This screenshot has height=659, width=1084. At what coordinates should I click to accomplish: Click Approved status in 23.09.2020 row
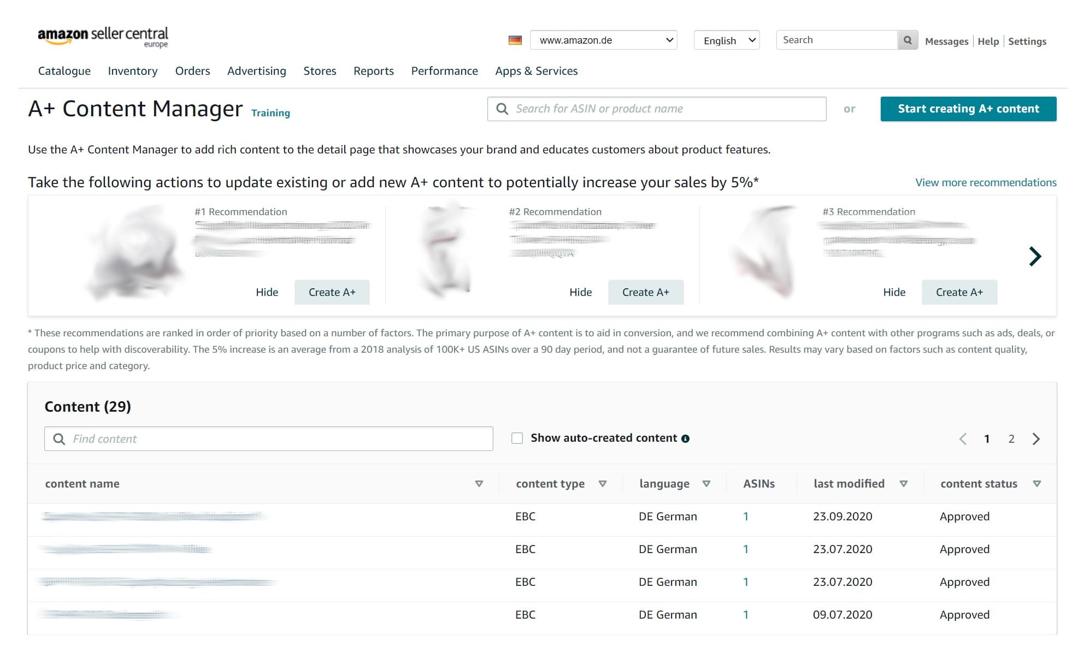pos(964,516)
